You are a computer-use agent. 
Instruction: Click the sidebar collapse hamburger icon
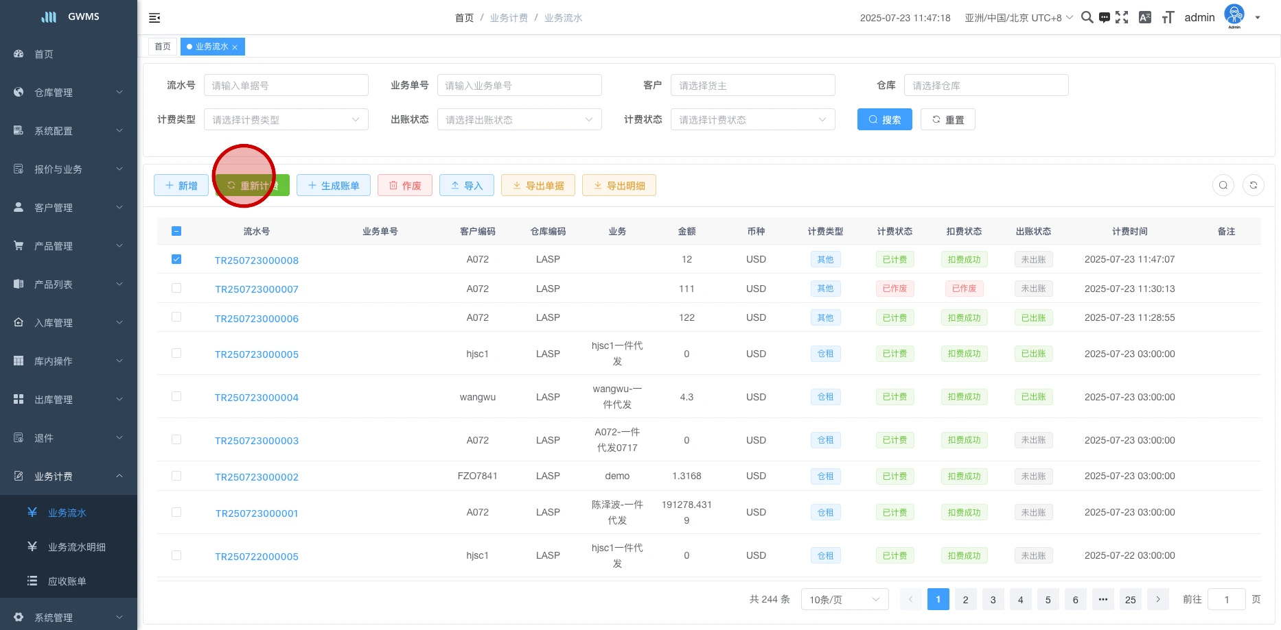(154, 18)
